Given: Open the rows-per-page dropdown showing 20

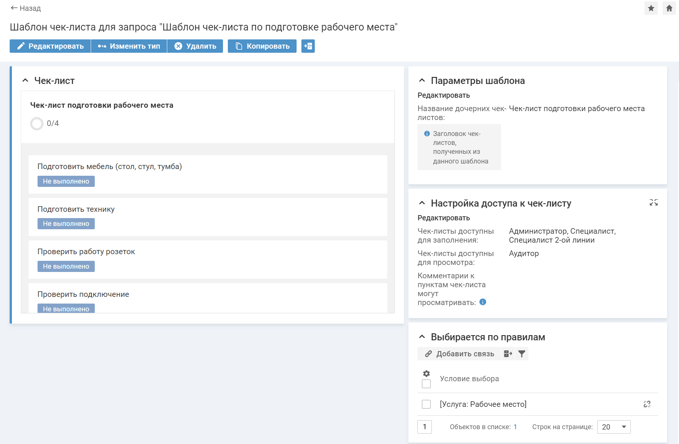Looking at the screenshot, I should tap(614, 427).
